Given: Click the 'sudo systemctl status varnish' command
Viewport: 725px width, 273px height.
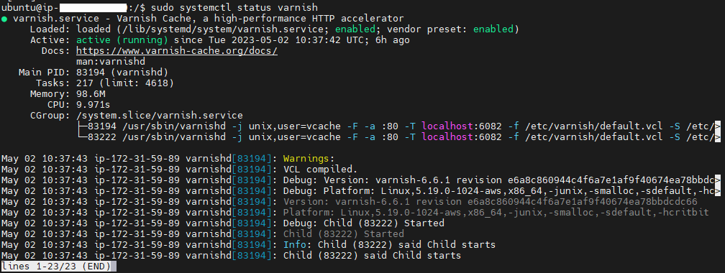Looking at the screenshot, I should [234, 8].
